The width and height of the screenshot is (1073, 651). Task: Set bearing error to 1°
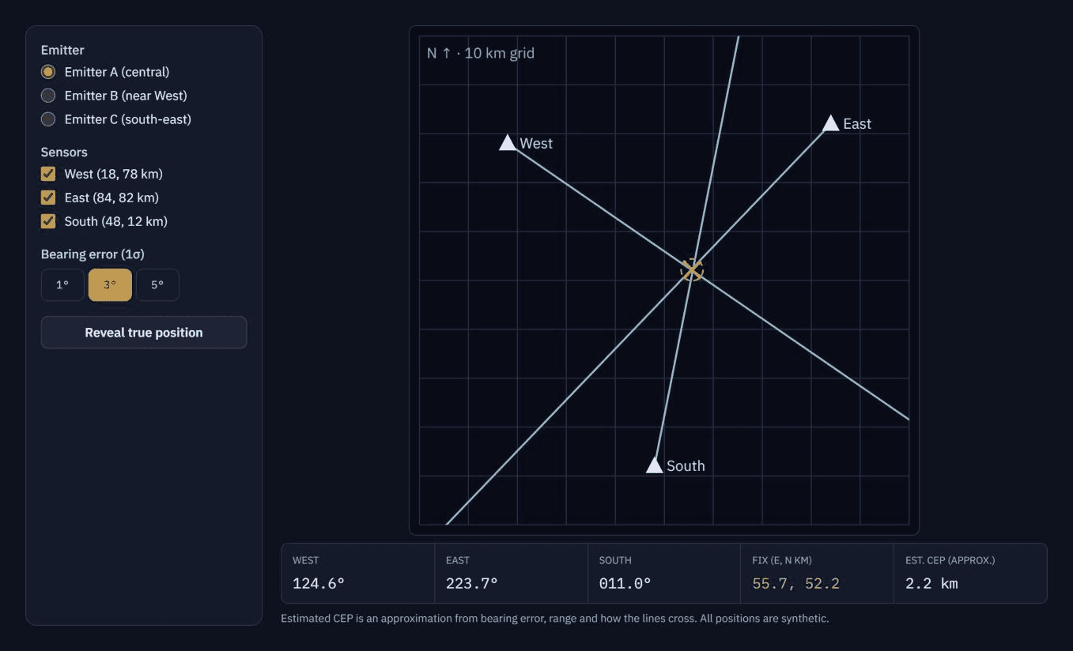(62, 285)
